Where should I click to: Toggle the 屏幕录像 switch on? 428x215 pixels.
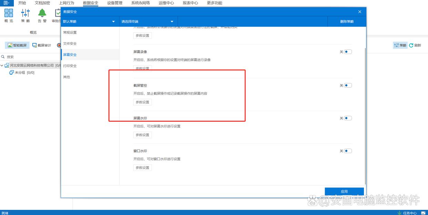click(348, 52)
